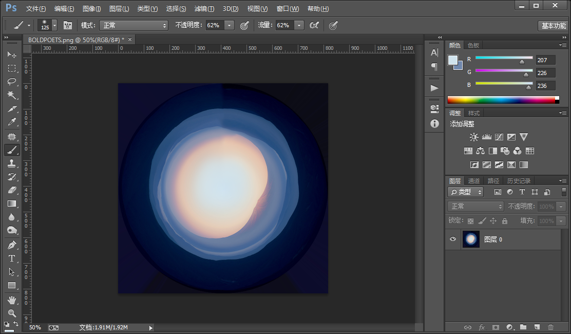Select the Zoom tool

click(12, 313)
